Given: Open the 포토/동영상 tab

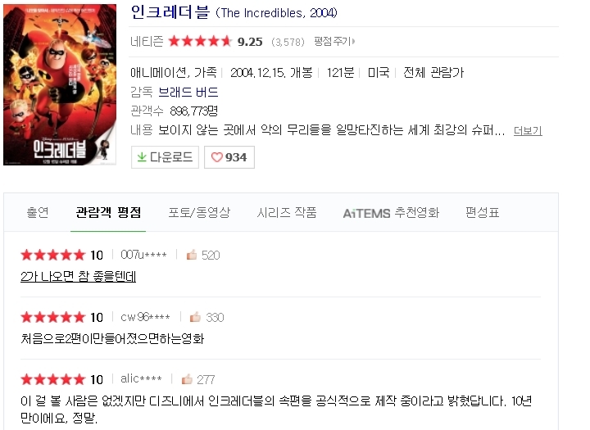Looking at the screenshot, I should [x=199, y=213].
